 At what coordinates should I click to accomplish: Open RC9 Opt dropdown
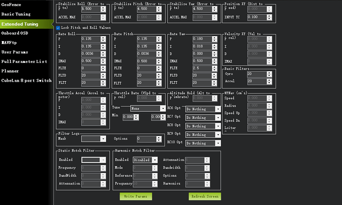pyautogui.click(x=203, y=135)
